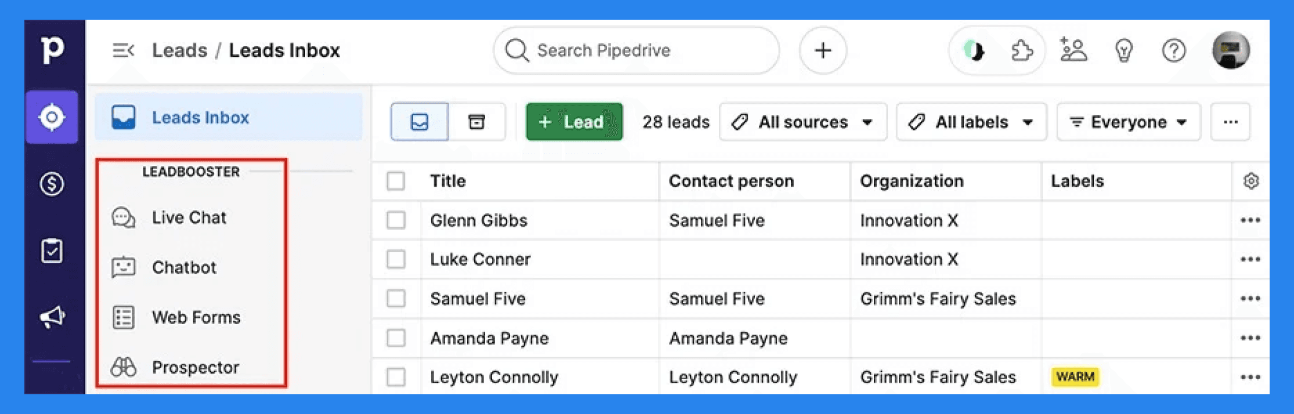Open row menu for Leyton Connolly

[1250, 377]
